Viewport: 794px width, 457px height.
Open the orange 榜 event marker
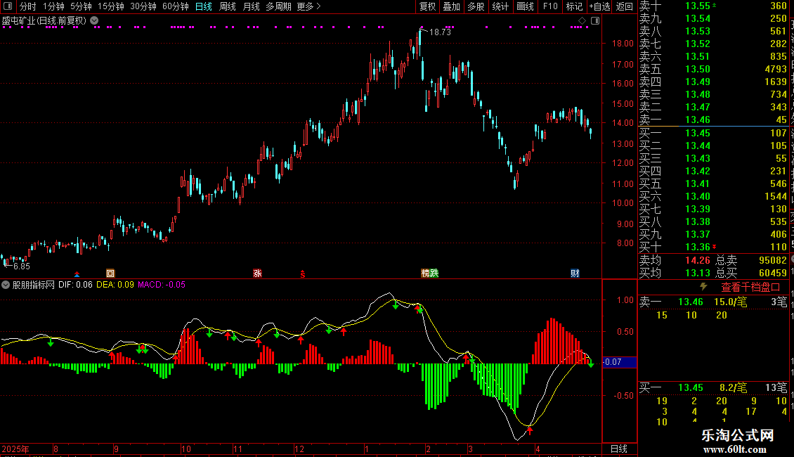(x=425, y=273)
